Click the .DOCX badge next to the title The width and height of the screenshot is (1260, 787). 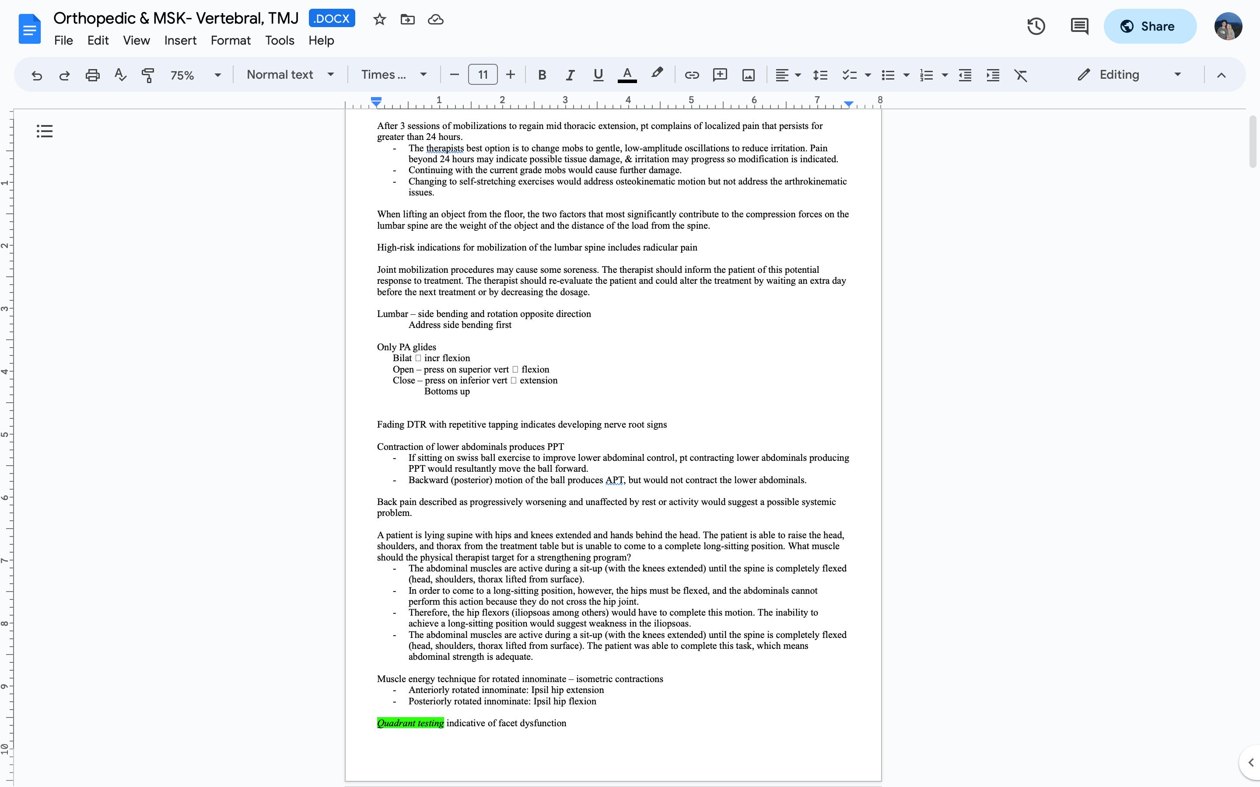coord(332,17)
